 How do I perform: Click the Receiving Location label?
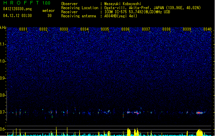click(80, 8)
